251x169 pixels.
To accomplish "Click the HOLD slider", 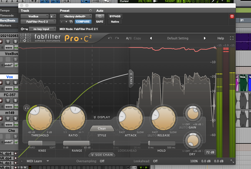I will click(162, 143).
